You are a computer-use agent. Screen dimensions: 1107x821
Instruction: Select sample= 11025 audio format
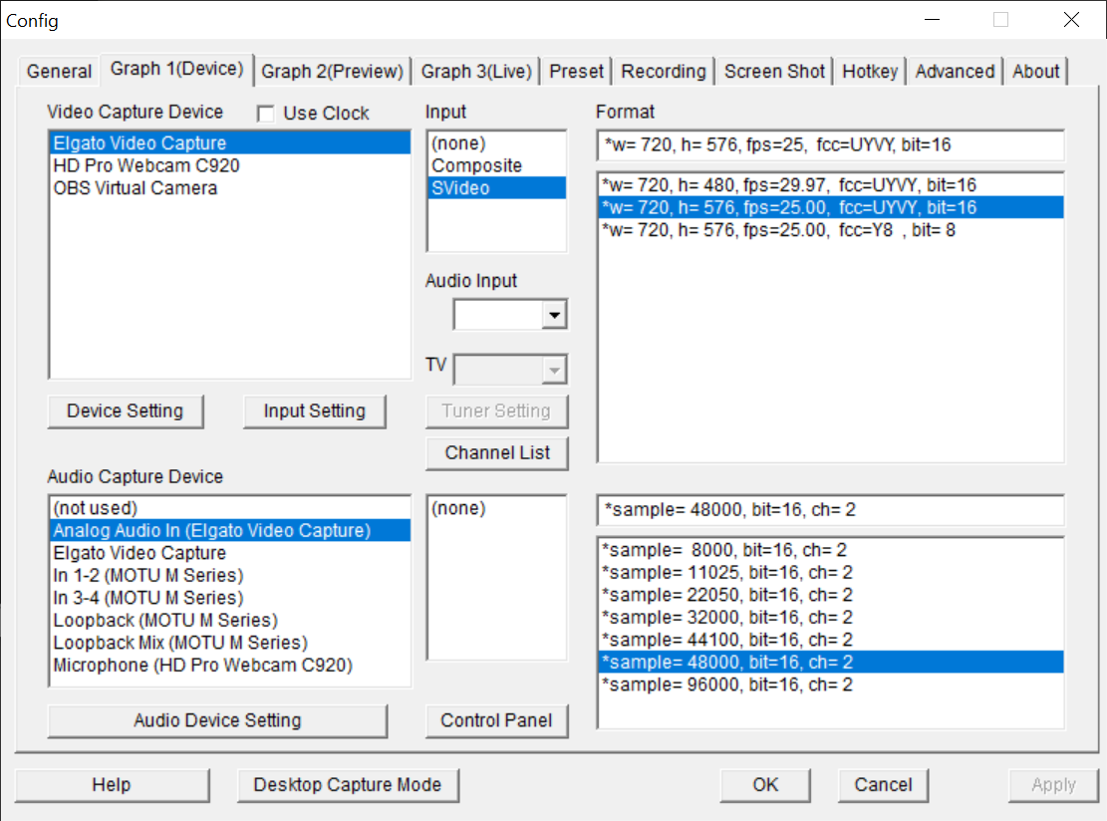pyautogui.click(x=831, y=573)
